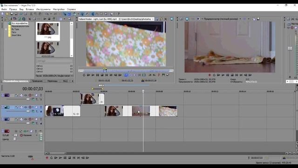Click the scroll down arrow in media list
The width and height of the screenshot is (298, 168).
click(71, 56)
